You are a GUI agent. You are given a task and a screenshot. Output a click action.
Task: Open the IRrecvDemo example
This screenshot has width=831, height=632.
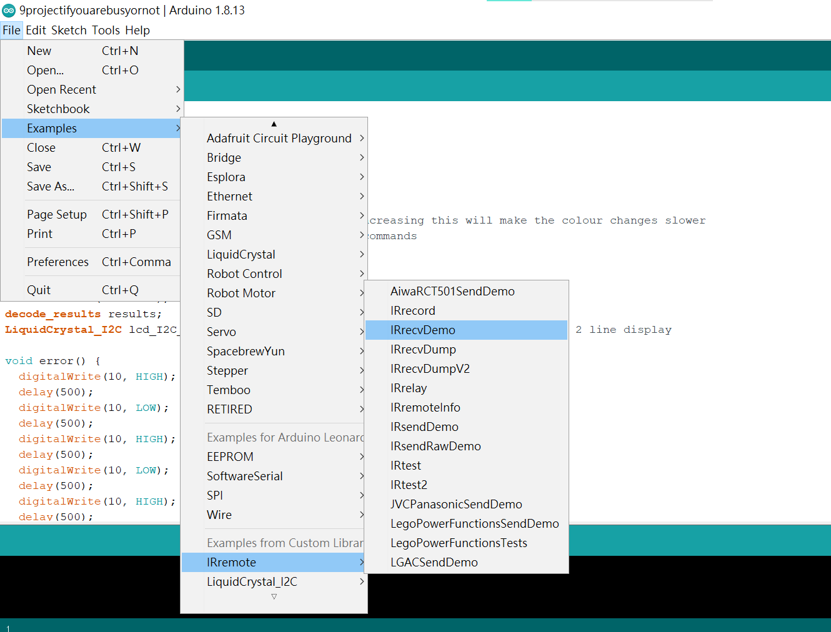pos(466,330)
